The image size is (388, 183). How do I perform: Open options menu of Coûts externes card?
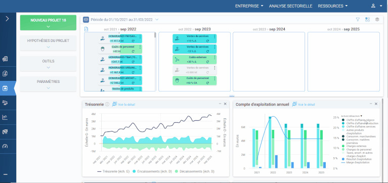tap(214, 57)
